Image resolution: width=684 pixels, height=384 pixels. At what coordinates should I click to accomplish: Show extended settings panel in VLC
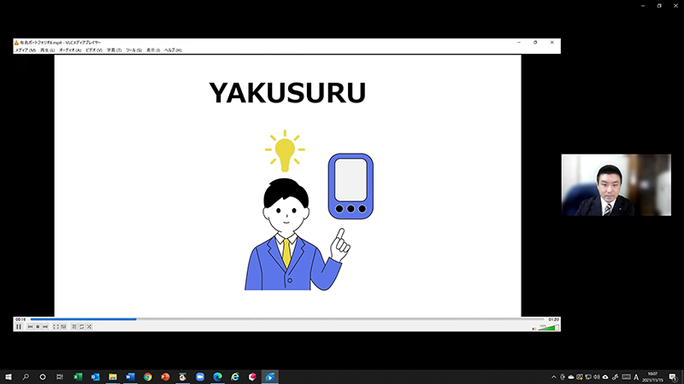64,327
